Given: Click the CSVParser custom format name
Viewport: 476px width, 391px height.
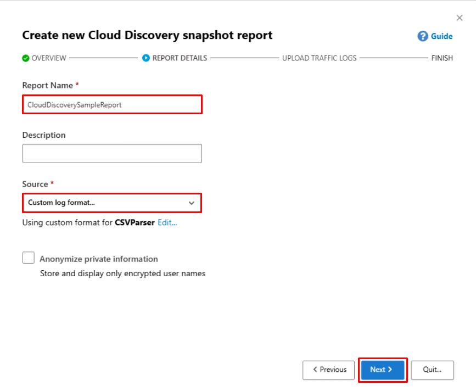Looking at the screenshot, I should pyautogui.click(x=135, y=223).
